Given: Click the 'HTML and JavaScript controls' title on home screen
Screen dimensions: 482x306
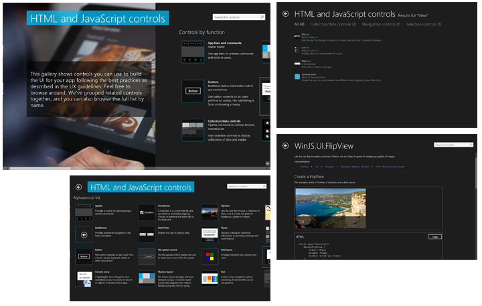Looking at the screenshot, I should pos(98,19).
